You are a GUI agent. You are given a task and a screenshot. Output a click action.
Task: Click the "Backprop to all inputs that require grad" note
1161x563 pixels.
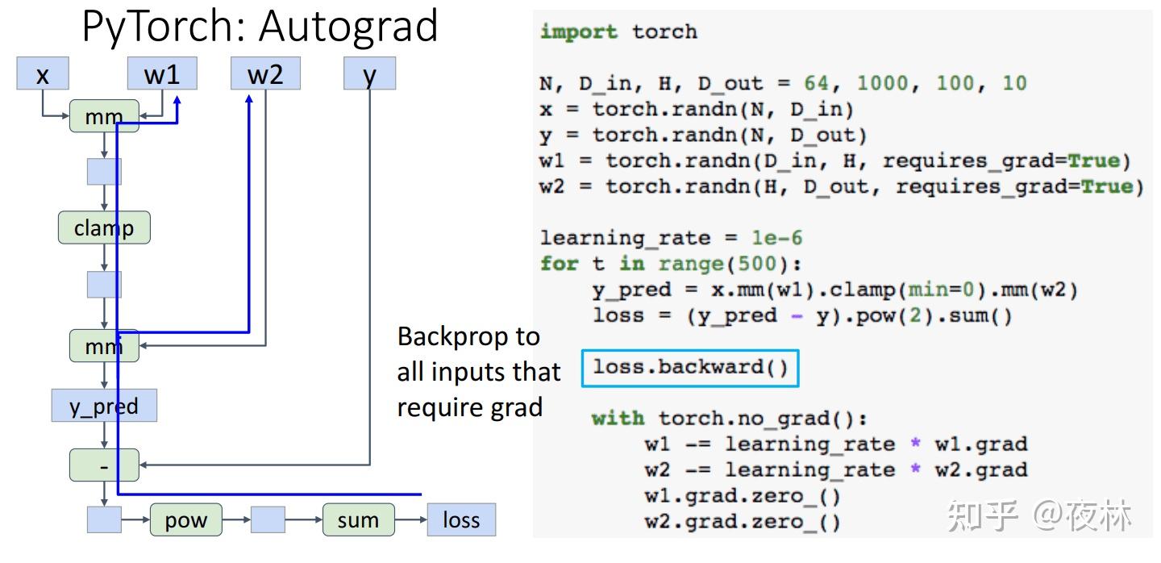(478, 372)
